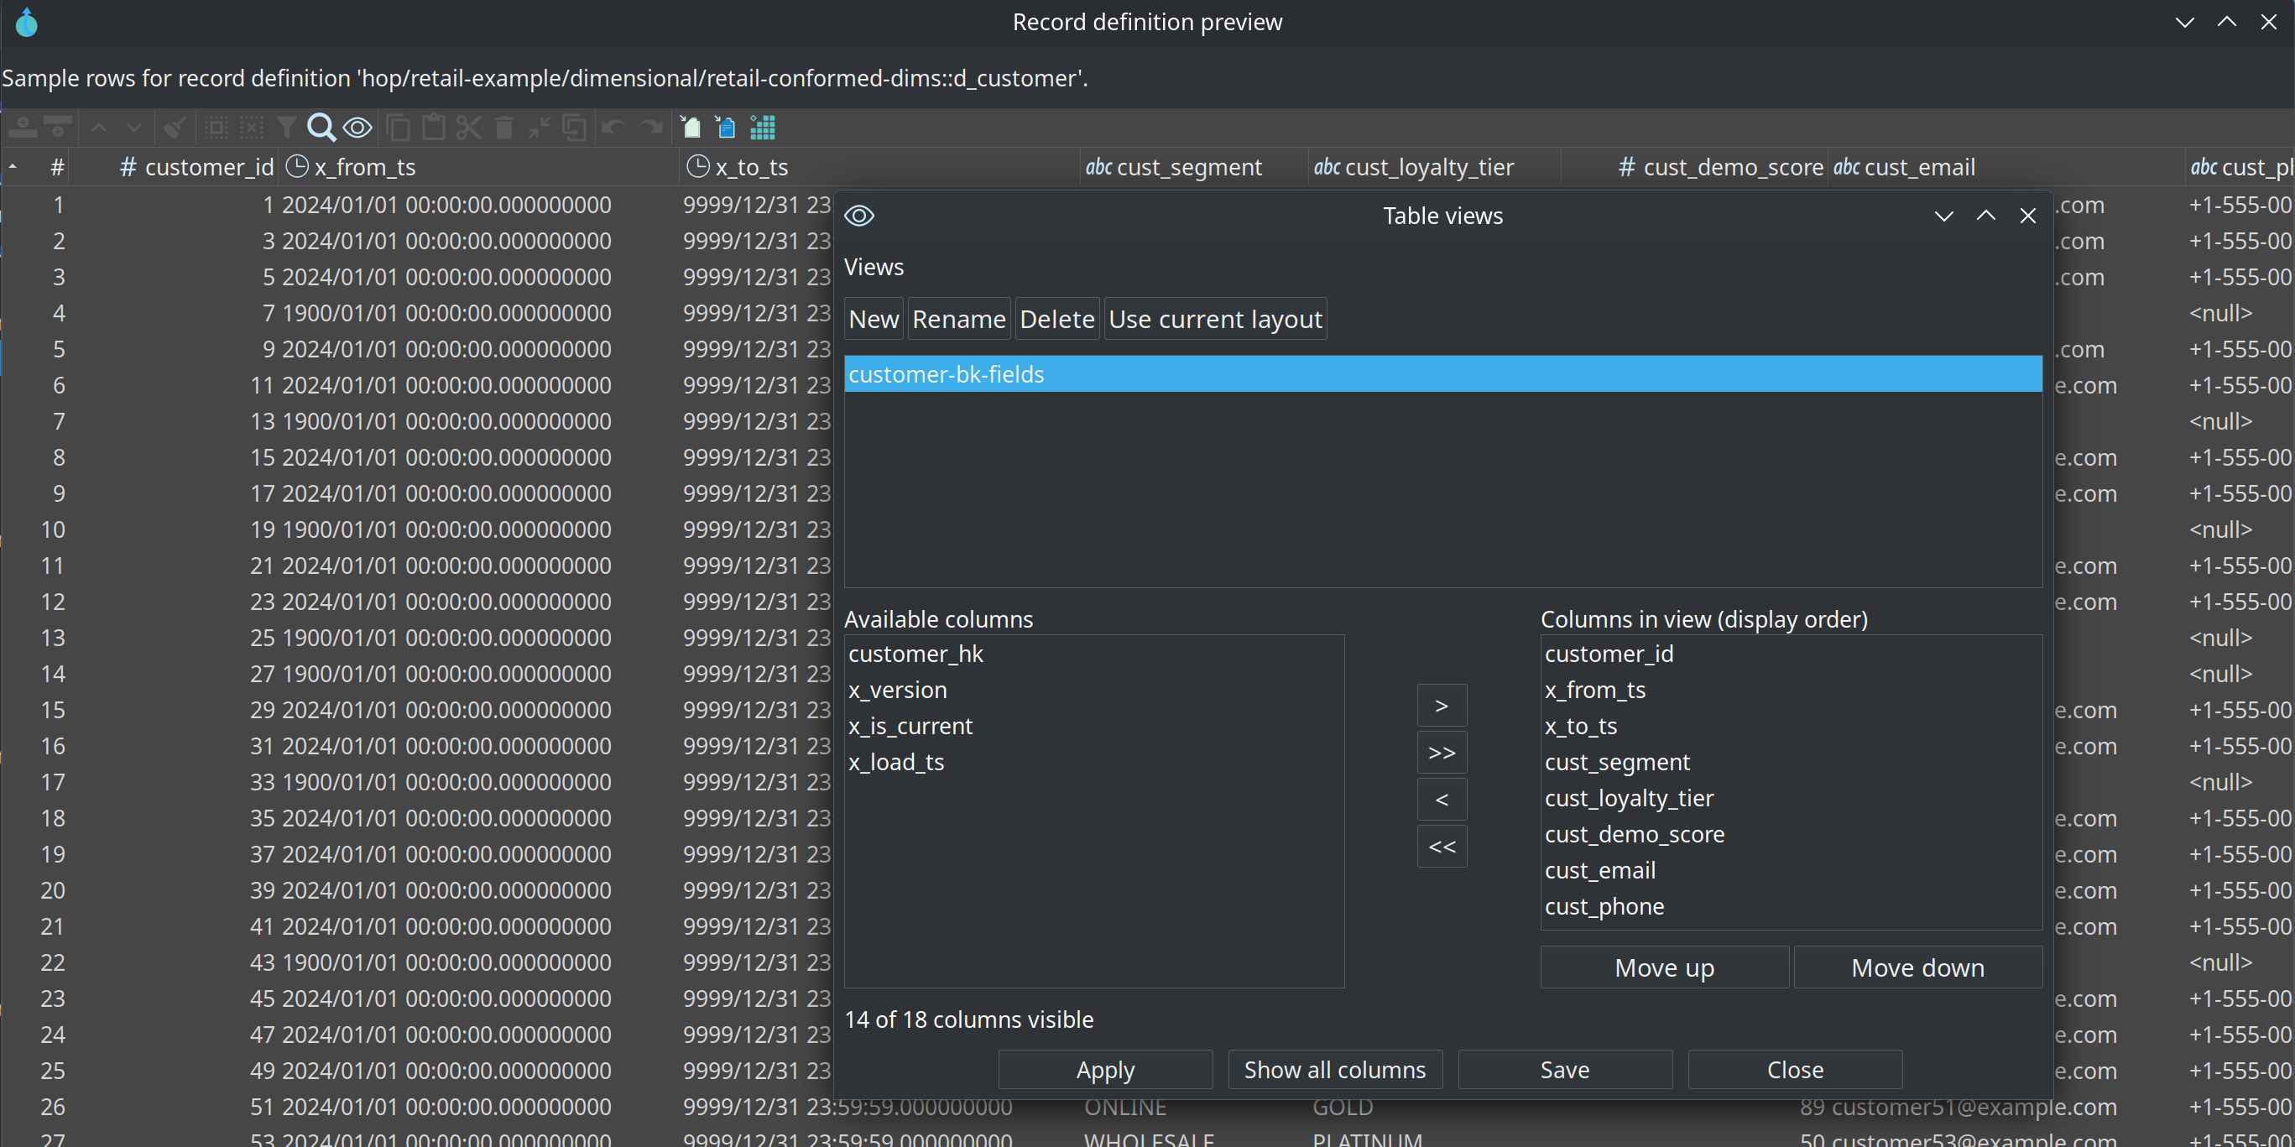Select the customer-bk-fields view
This screenshot has height=1147, width=2295.
tap(1442, 374)
